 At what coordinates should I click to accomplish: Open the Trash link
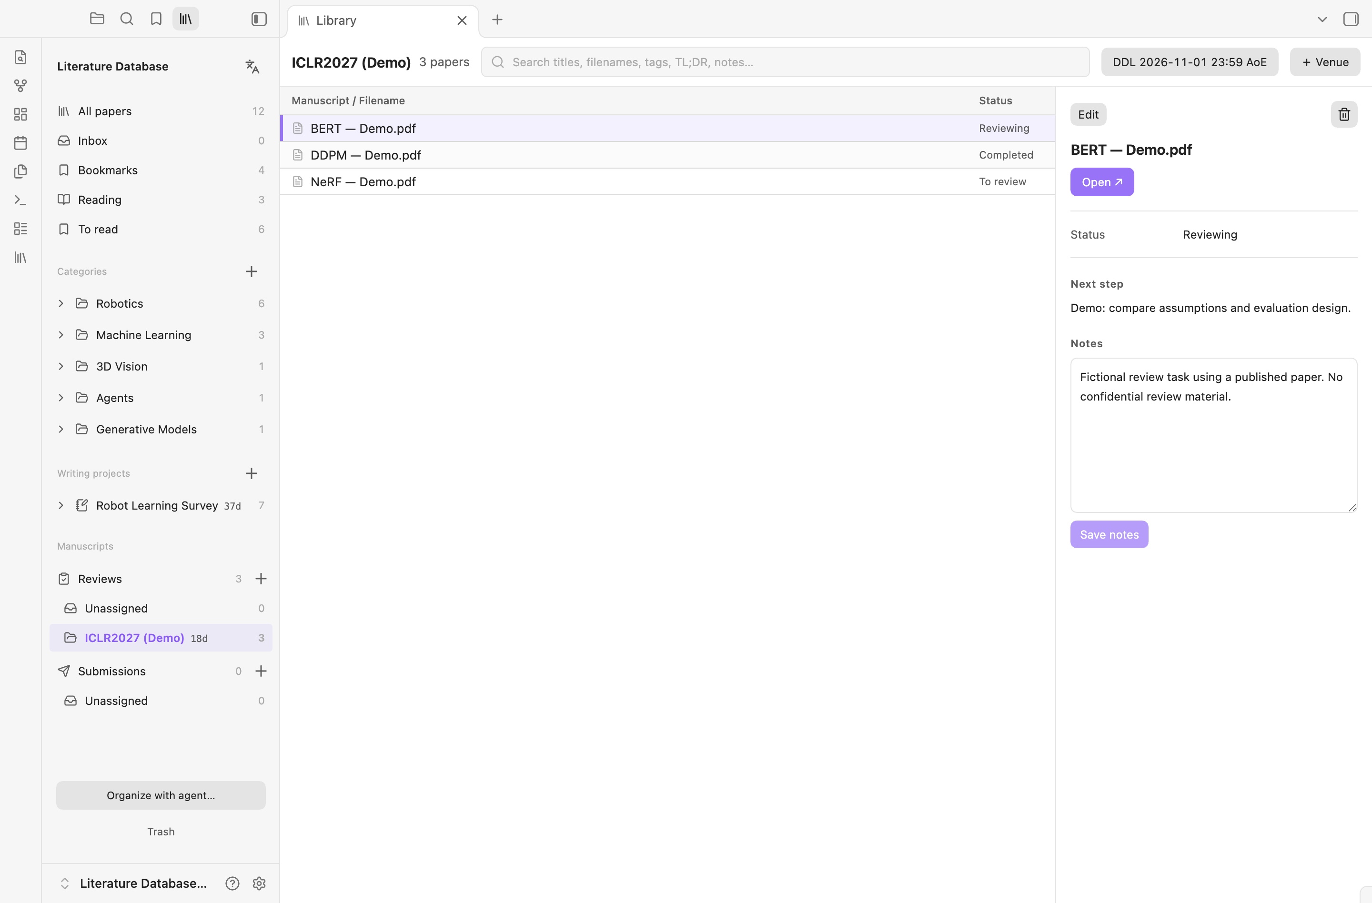(x=161, y=832)
